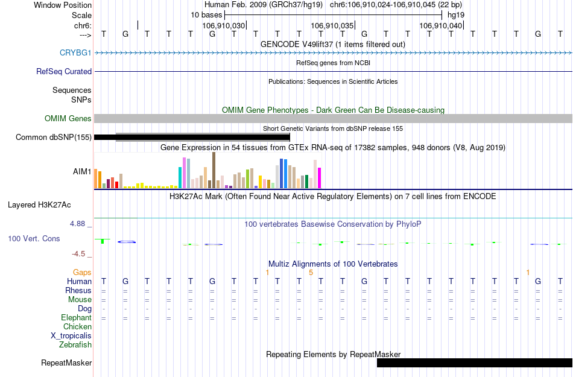Click the GTEx Gene Expression track title
573x377 pixels.
(333, 148)
